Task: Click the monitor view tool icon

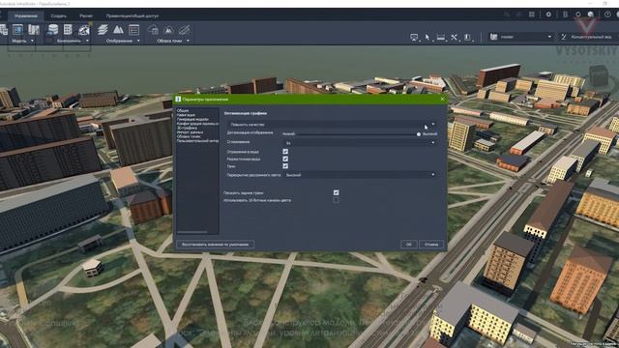Action: pyautogui.click(x=414, y=37)
